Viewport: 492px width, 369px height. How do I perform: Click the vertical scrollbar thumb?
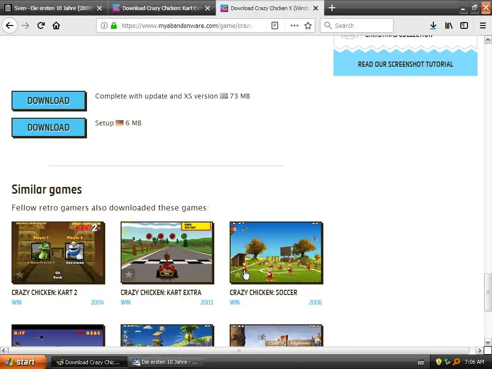point(488,292)
